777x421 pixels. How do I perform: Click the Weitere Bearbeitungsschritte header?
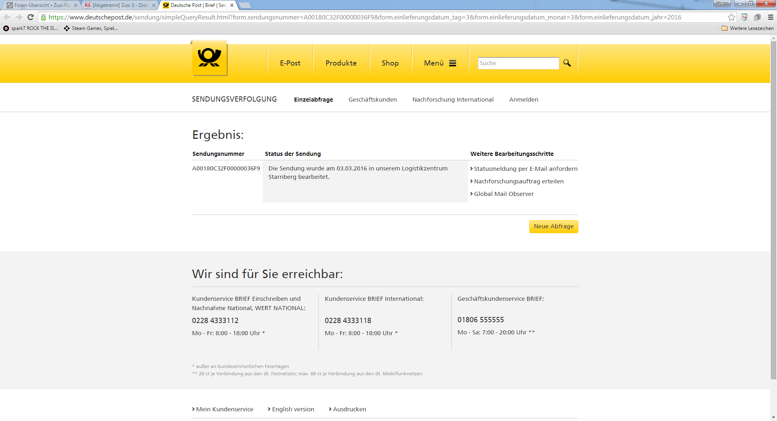point(512,154)
